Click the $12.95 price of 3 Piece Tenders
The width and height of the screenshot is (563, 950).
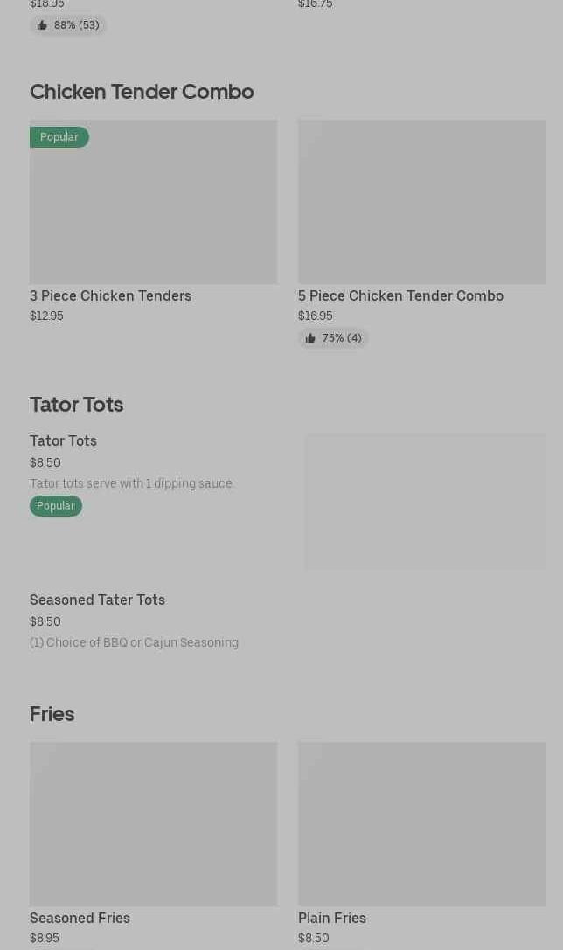tap(46, 316)
